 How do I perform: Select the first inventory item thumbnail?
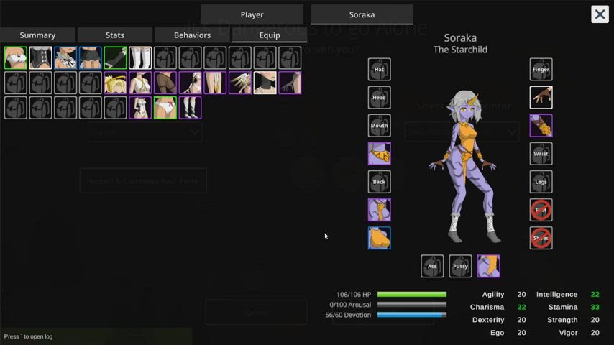pos(16,57)
